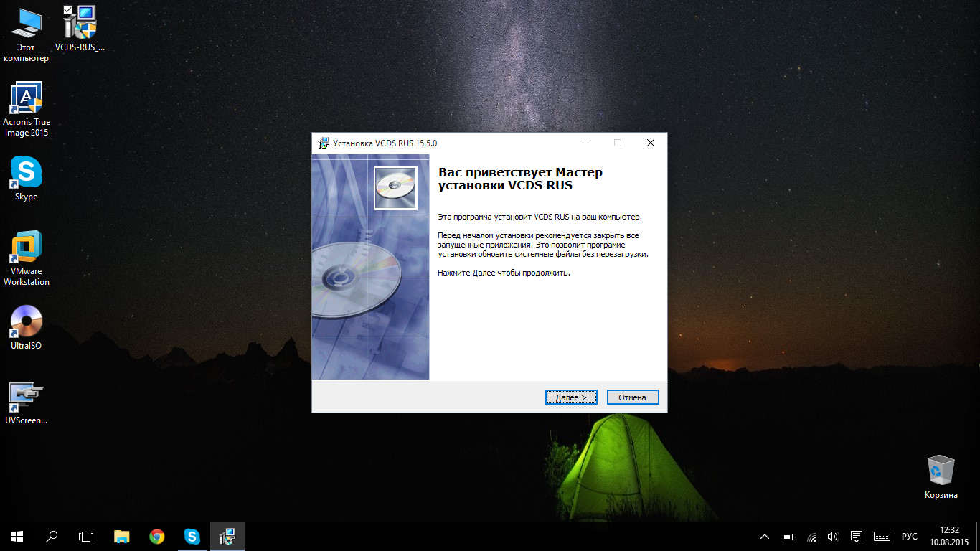Open the volume control in system tray
980x551 pixels.
(833, 536)
